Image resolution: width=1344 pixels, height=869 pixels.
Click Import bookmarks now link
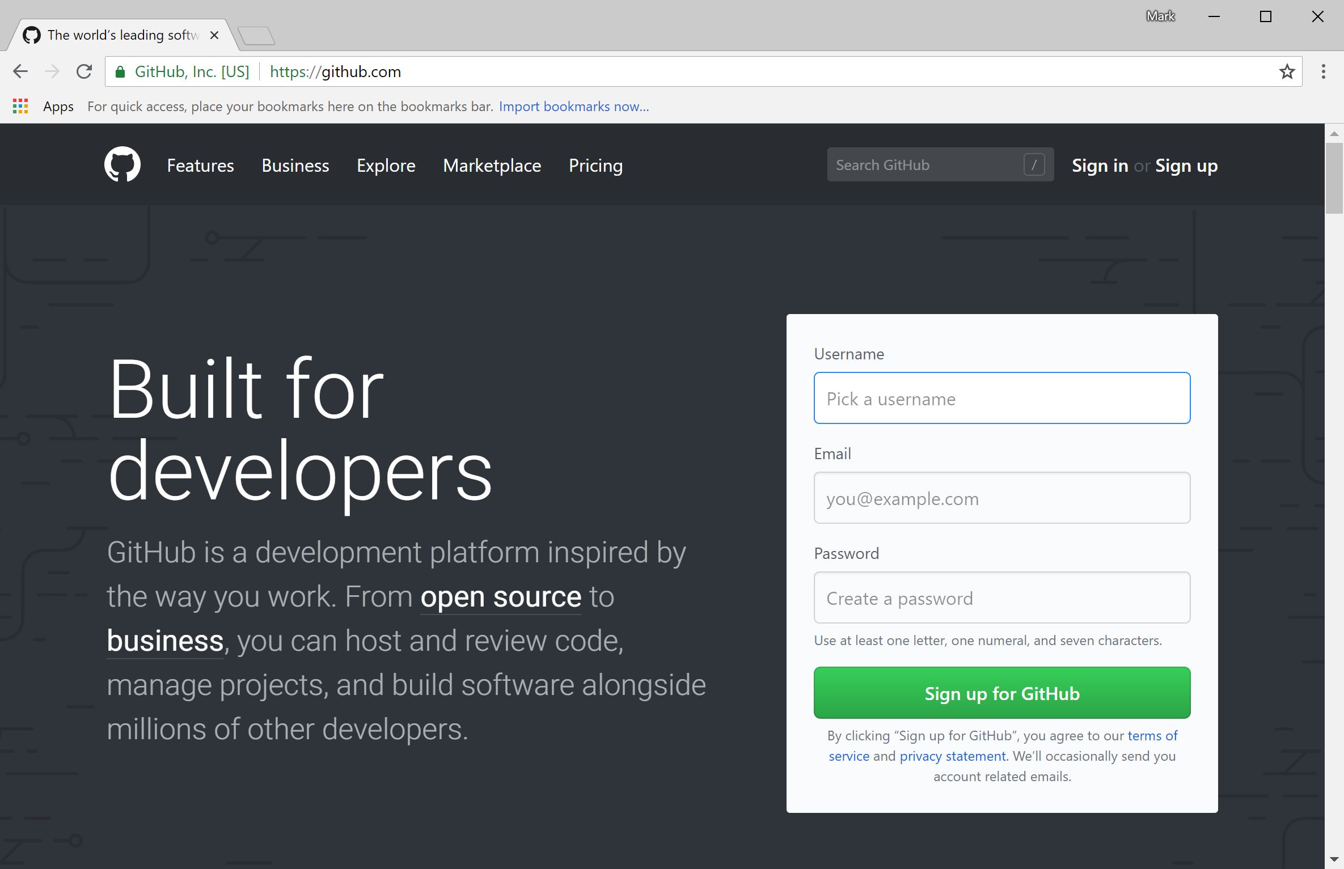574,107
